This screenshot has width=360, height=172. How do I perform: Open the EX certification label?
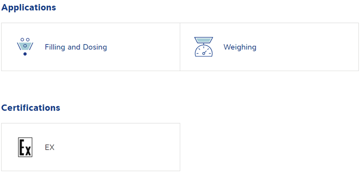pos(50,147)
